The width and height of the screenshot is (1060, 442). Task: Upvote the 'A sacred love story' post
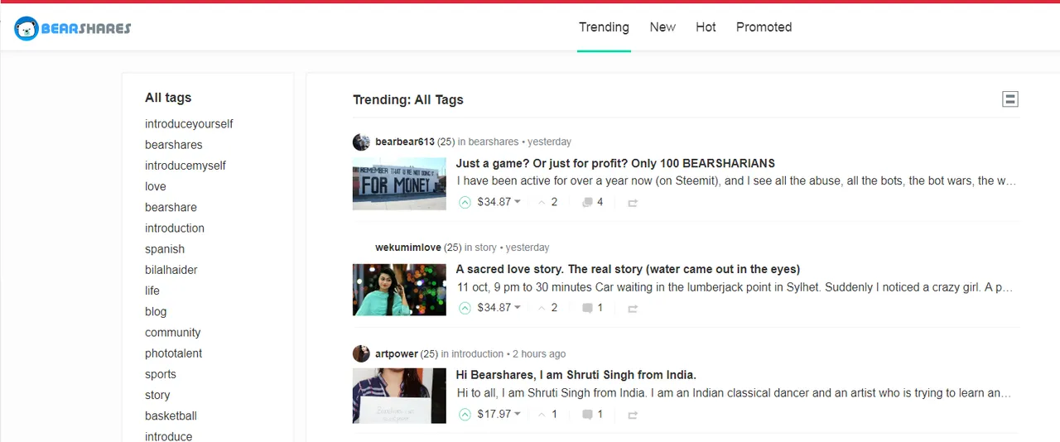click(465, 308)
